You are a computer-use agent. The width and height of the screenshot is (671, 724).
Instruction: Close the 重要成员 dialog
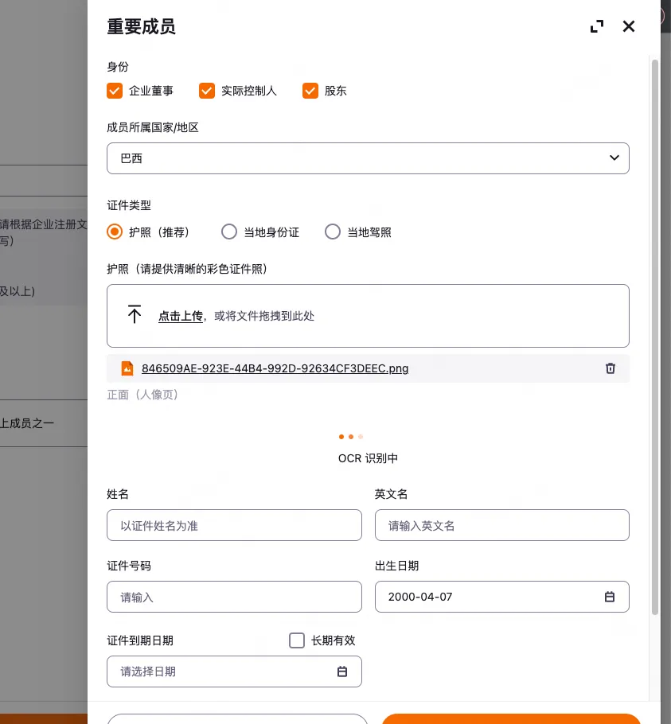pos(629,26)
